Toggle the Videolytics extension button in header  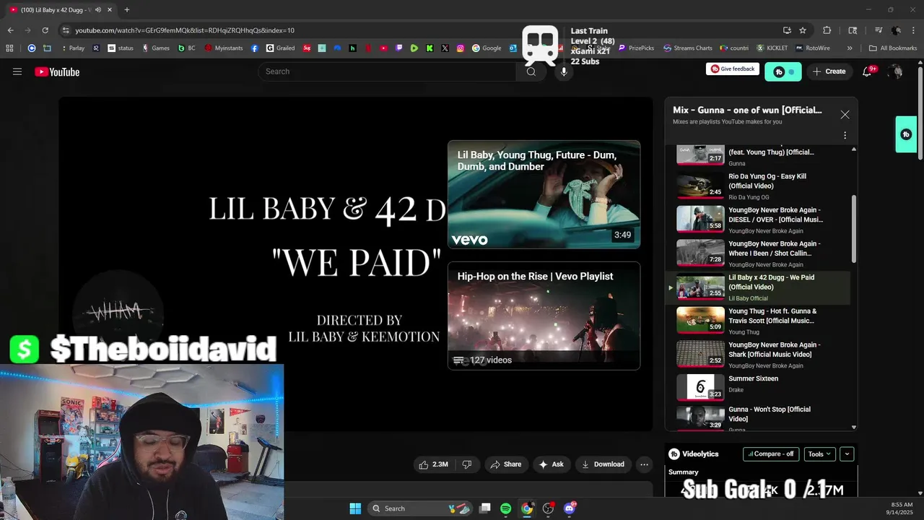783,71
